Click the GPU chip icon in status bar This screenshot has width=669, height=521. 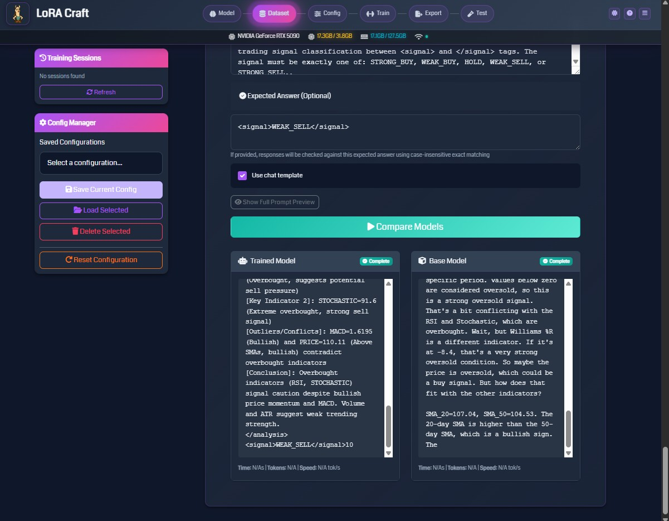[x=231, y=36]
